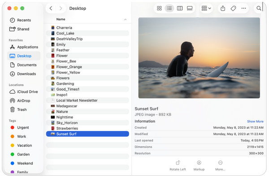
Task: Select the Flowers file
Action: [87, 78]
